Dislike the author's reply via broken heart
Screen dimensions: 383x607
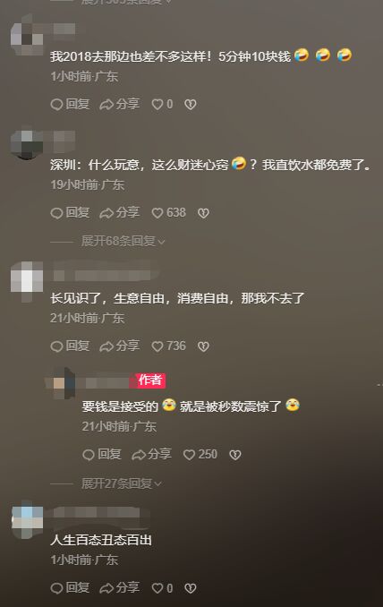(235, 455)
